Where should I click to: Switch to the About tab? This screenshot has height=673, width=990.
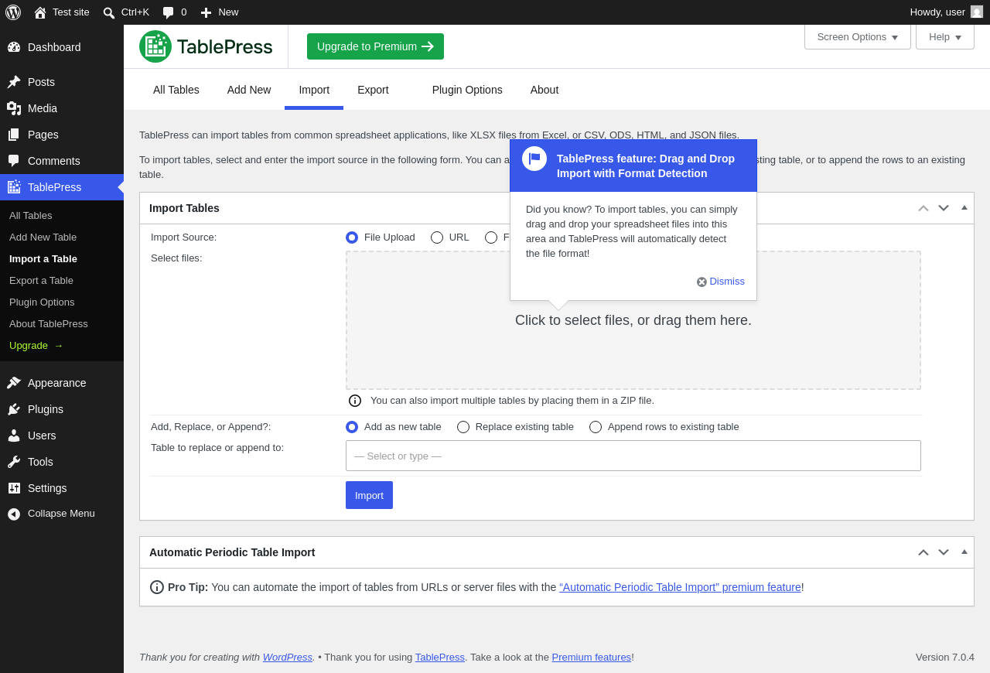tap(544, 90)
